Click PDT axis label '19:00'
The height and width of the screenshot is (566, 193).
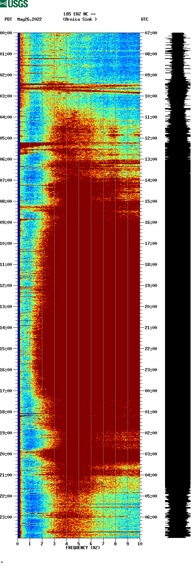pyautogui.click(x=6, y=433)
